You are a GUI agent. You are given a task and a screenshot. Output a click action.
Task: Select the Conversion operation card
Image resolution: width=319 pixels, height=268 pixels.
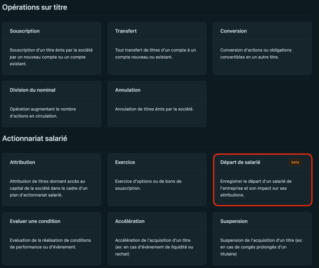click(x=262, y=48)
